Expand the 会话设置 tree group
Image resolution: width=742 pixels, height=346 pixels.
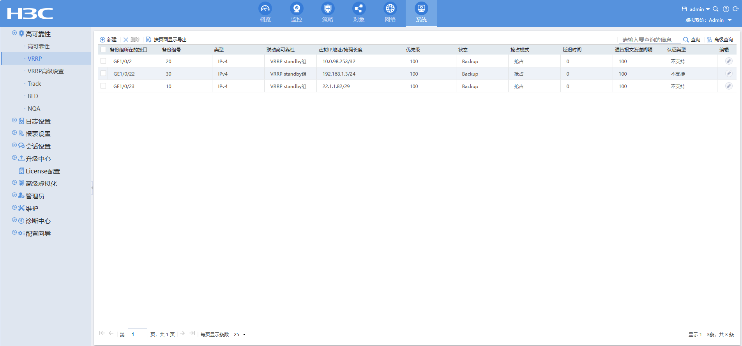coord(14,145)
